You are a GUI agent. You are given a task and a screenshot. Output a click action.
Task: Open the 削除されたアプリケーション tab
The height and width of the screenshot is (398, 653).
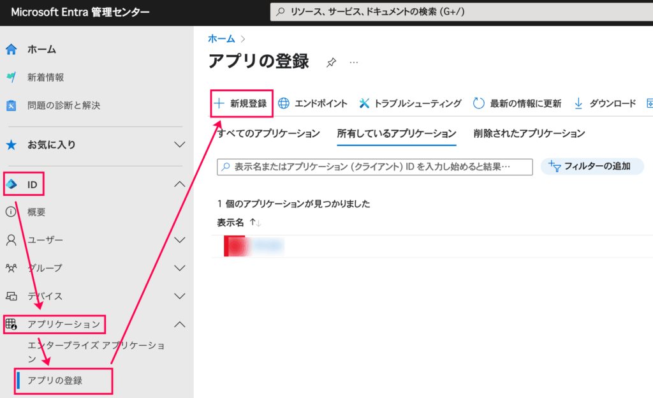529,134
